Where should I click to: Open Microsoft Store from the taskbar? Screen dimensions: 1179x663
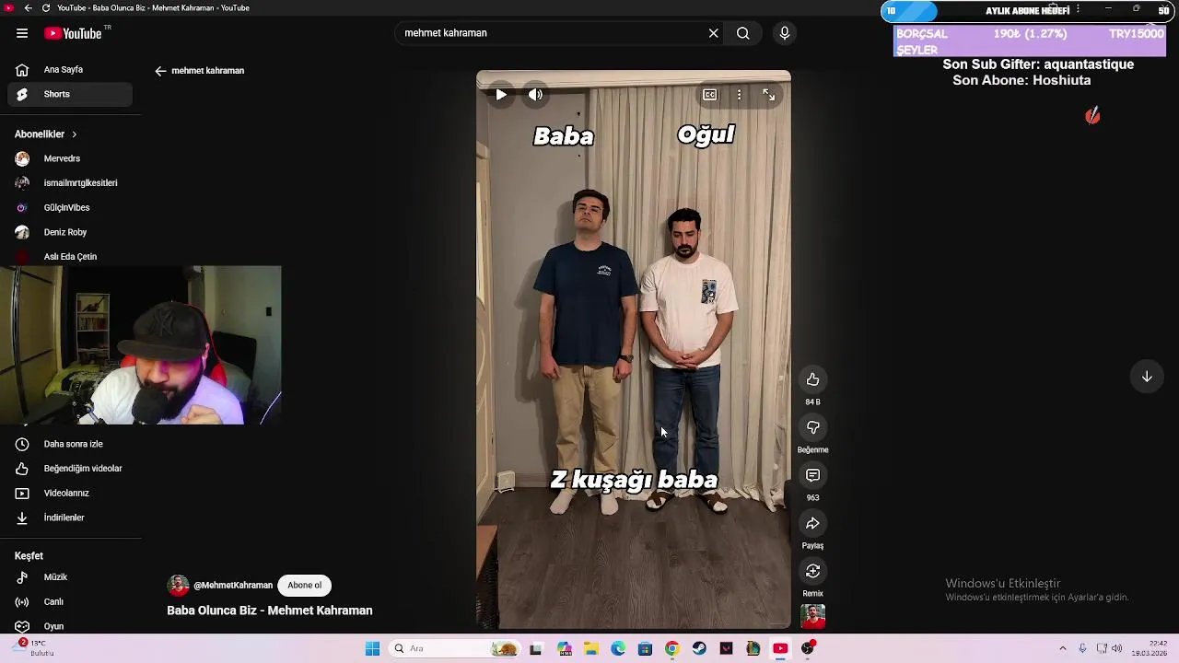pyautogui.click(x=645, y=648)
